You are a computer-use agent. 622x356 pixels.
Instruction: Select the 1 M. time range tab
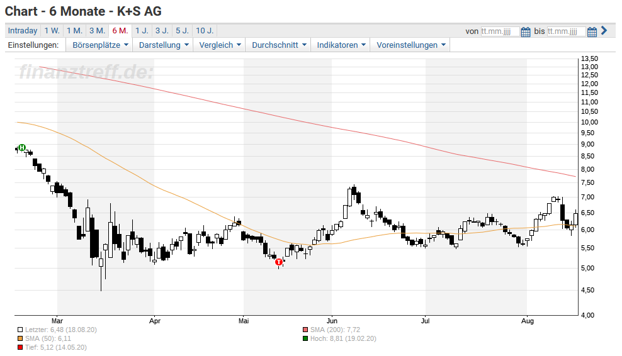(x=74, y=31)
